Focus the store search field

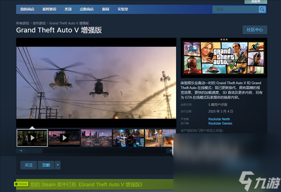[x=236, y=9]
